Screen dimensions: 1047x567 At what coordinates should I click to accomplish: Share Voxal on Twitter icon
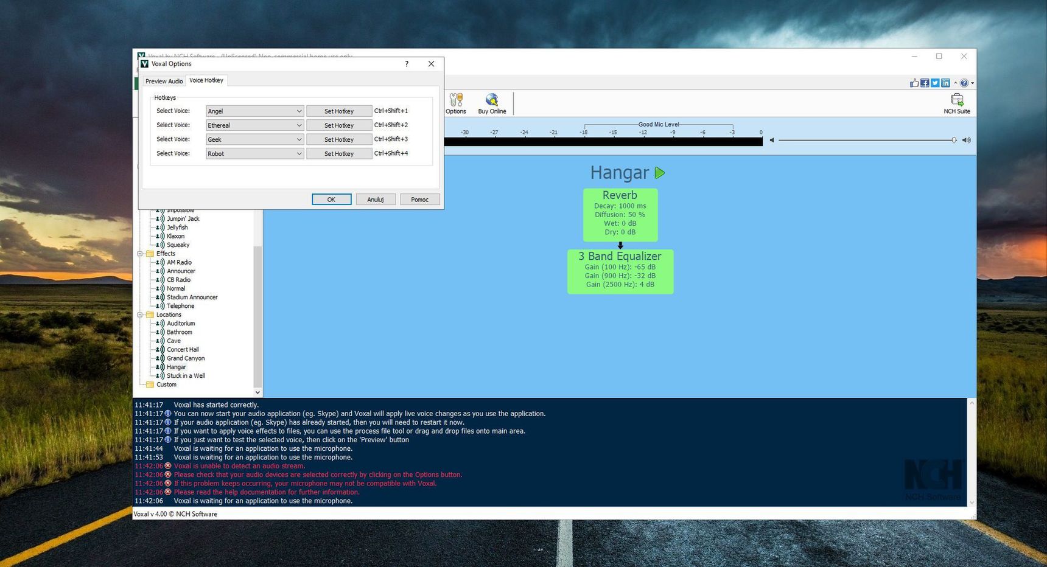point(934,83)
